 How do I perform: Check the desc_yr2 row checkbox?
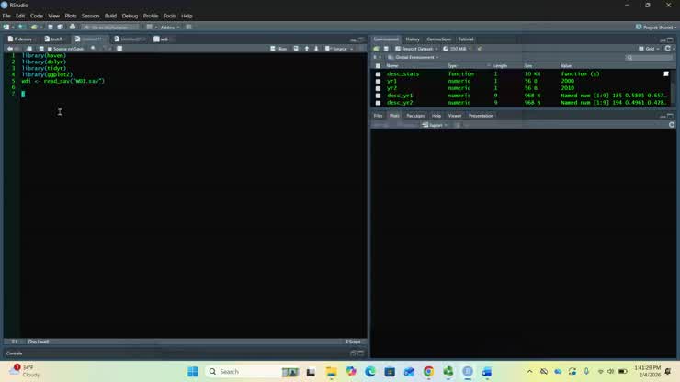(378, 103)
